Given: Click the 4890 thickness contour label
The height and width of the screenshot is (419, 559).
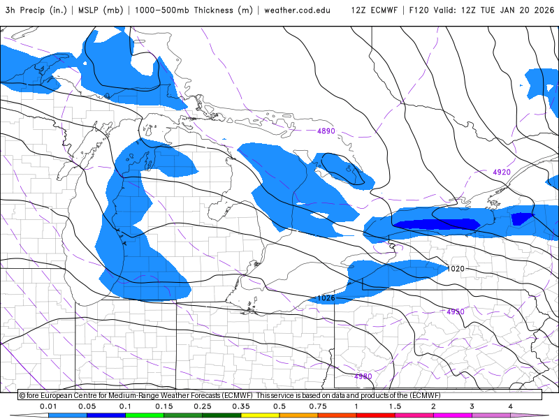Looking at the screenshot, I should pos(326,131).
